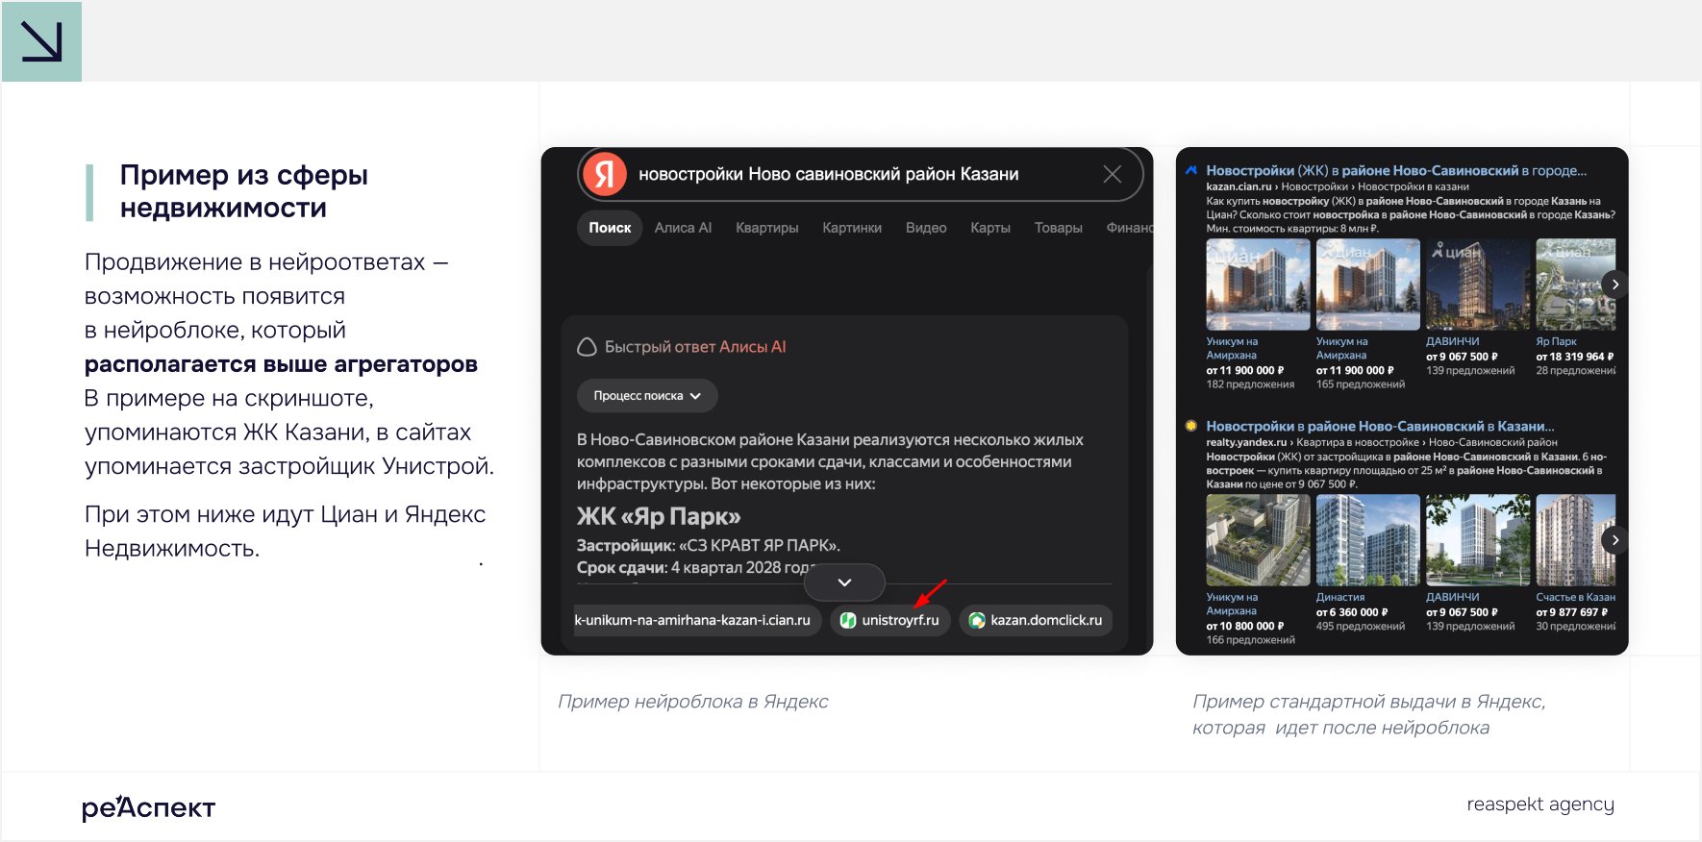
Task: Click the caption Пример нейроблока в Яндекс
Action: tap(692, 702)
